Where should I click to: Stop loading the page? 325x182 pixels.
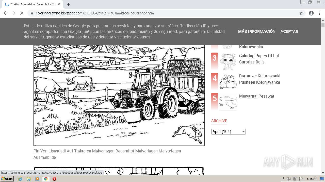point(22,13)
